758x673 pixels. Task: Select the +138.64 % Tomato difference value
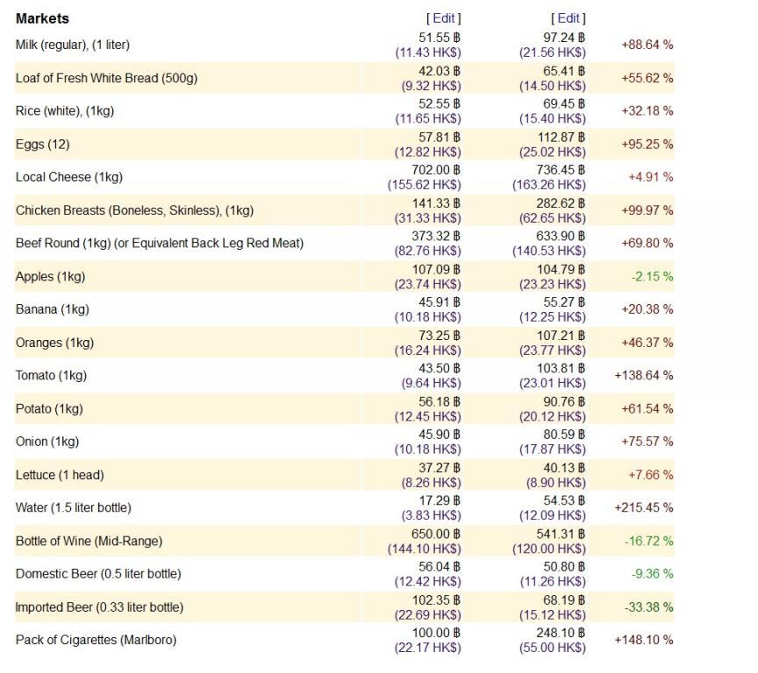pyautogui.click(x=643, y=375)
